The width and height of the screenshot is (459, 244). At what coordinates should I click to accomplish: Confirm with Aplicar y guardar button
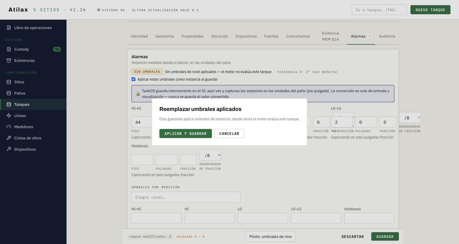pos(185,134)
